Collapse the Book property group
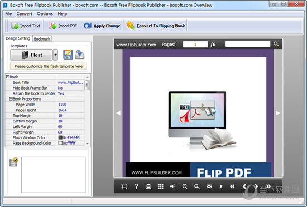The image size is (307, 207). pyautogui.click(x=8, y=77)
